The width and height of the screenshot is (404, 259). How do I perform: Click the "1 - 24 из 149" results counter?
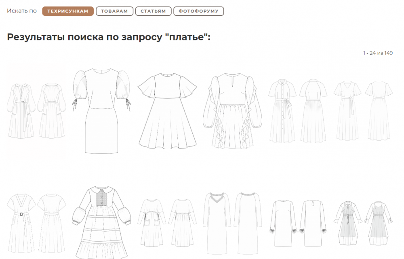click(x=377, y=53)
